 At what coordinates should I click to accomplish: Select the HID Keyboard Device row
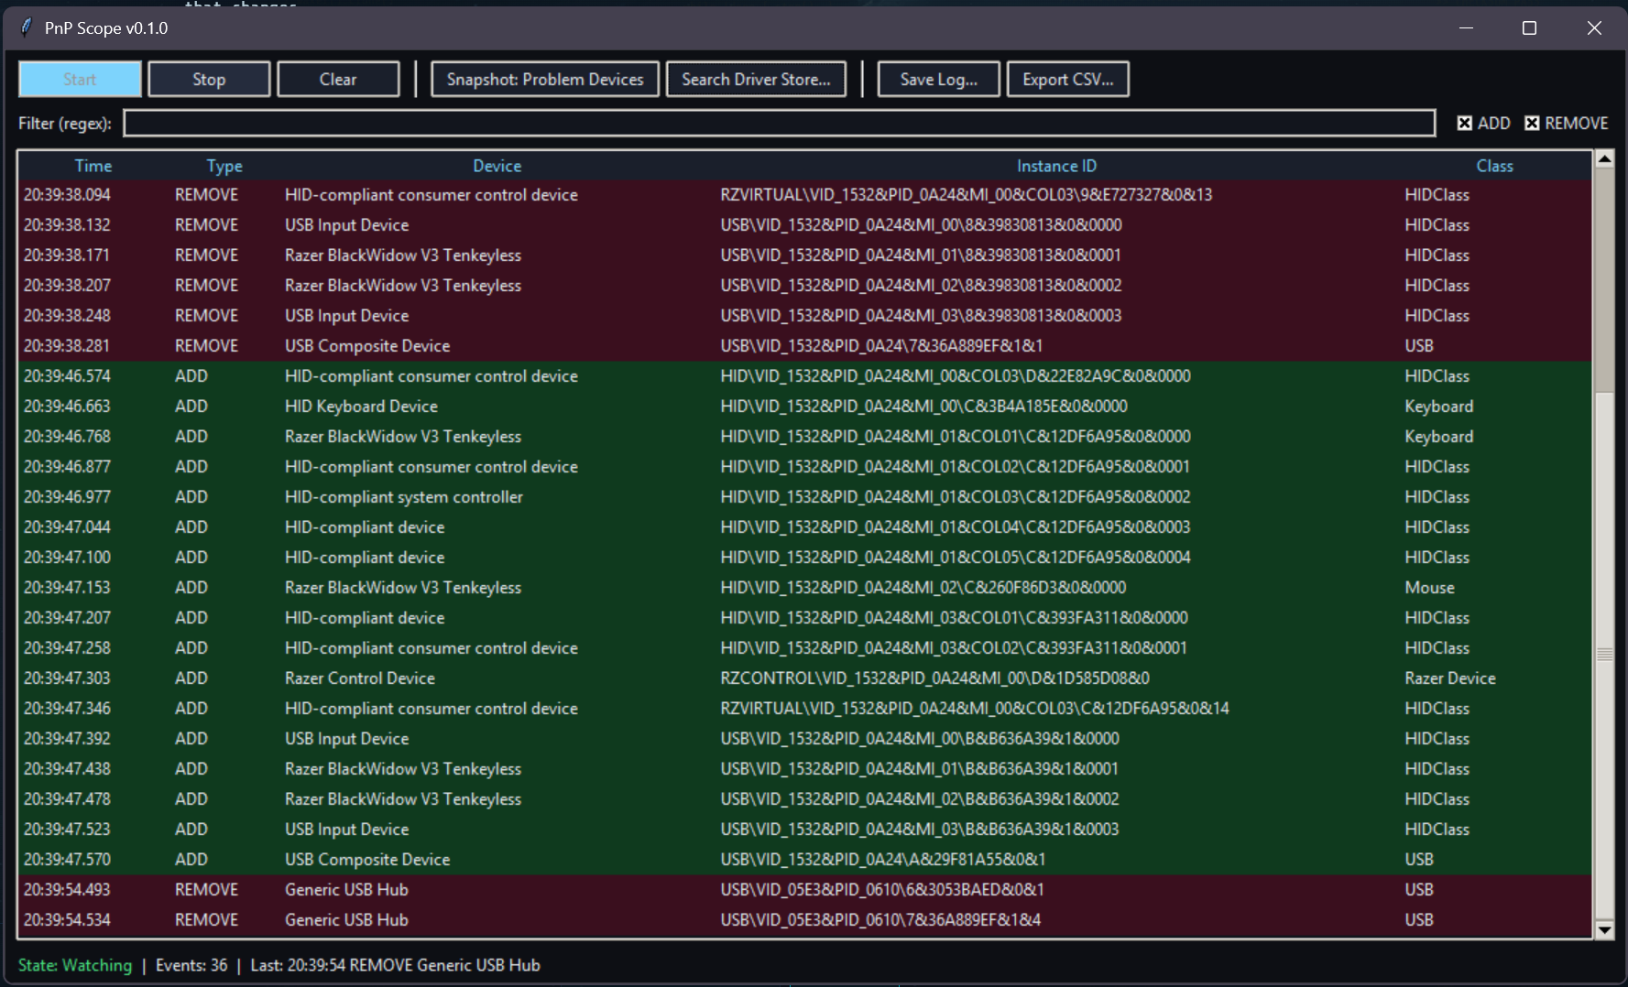tap(804, 406)
